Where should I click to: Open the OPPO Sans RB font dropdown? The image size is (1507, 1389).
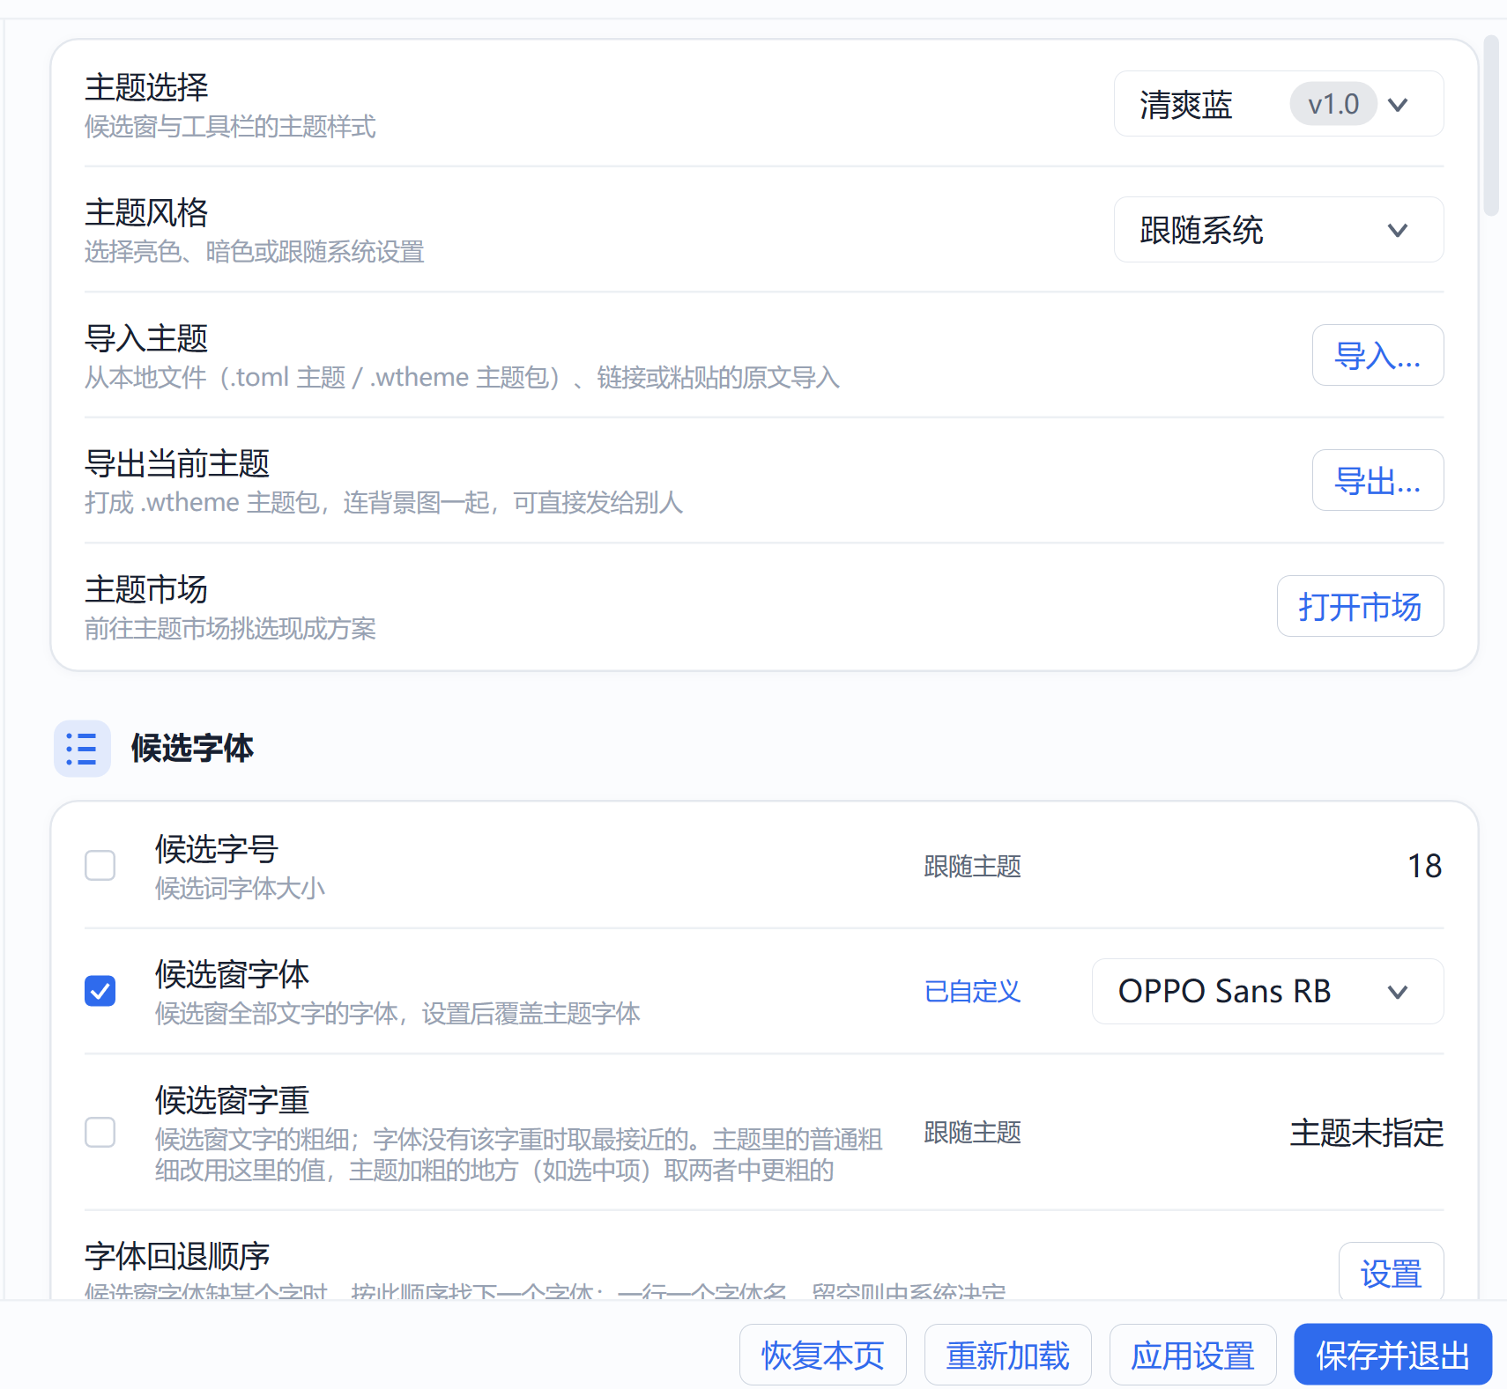point(1268,991)
